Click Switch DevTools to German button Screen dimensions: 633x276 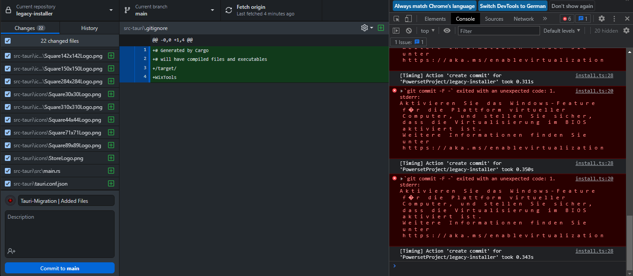click(x=513, y=6)
